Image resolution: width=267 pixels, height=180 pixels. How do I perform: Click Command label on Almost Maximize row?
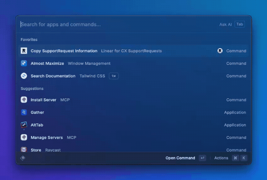click(236, 64)
